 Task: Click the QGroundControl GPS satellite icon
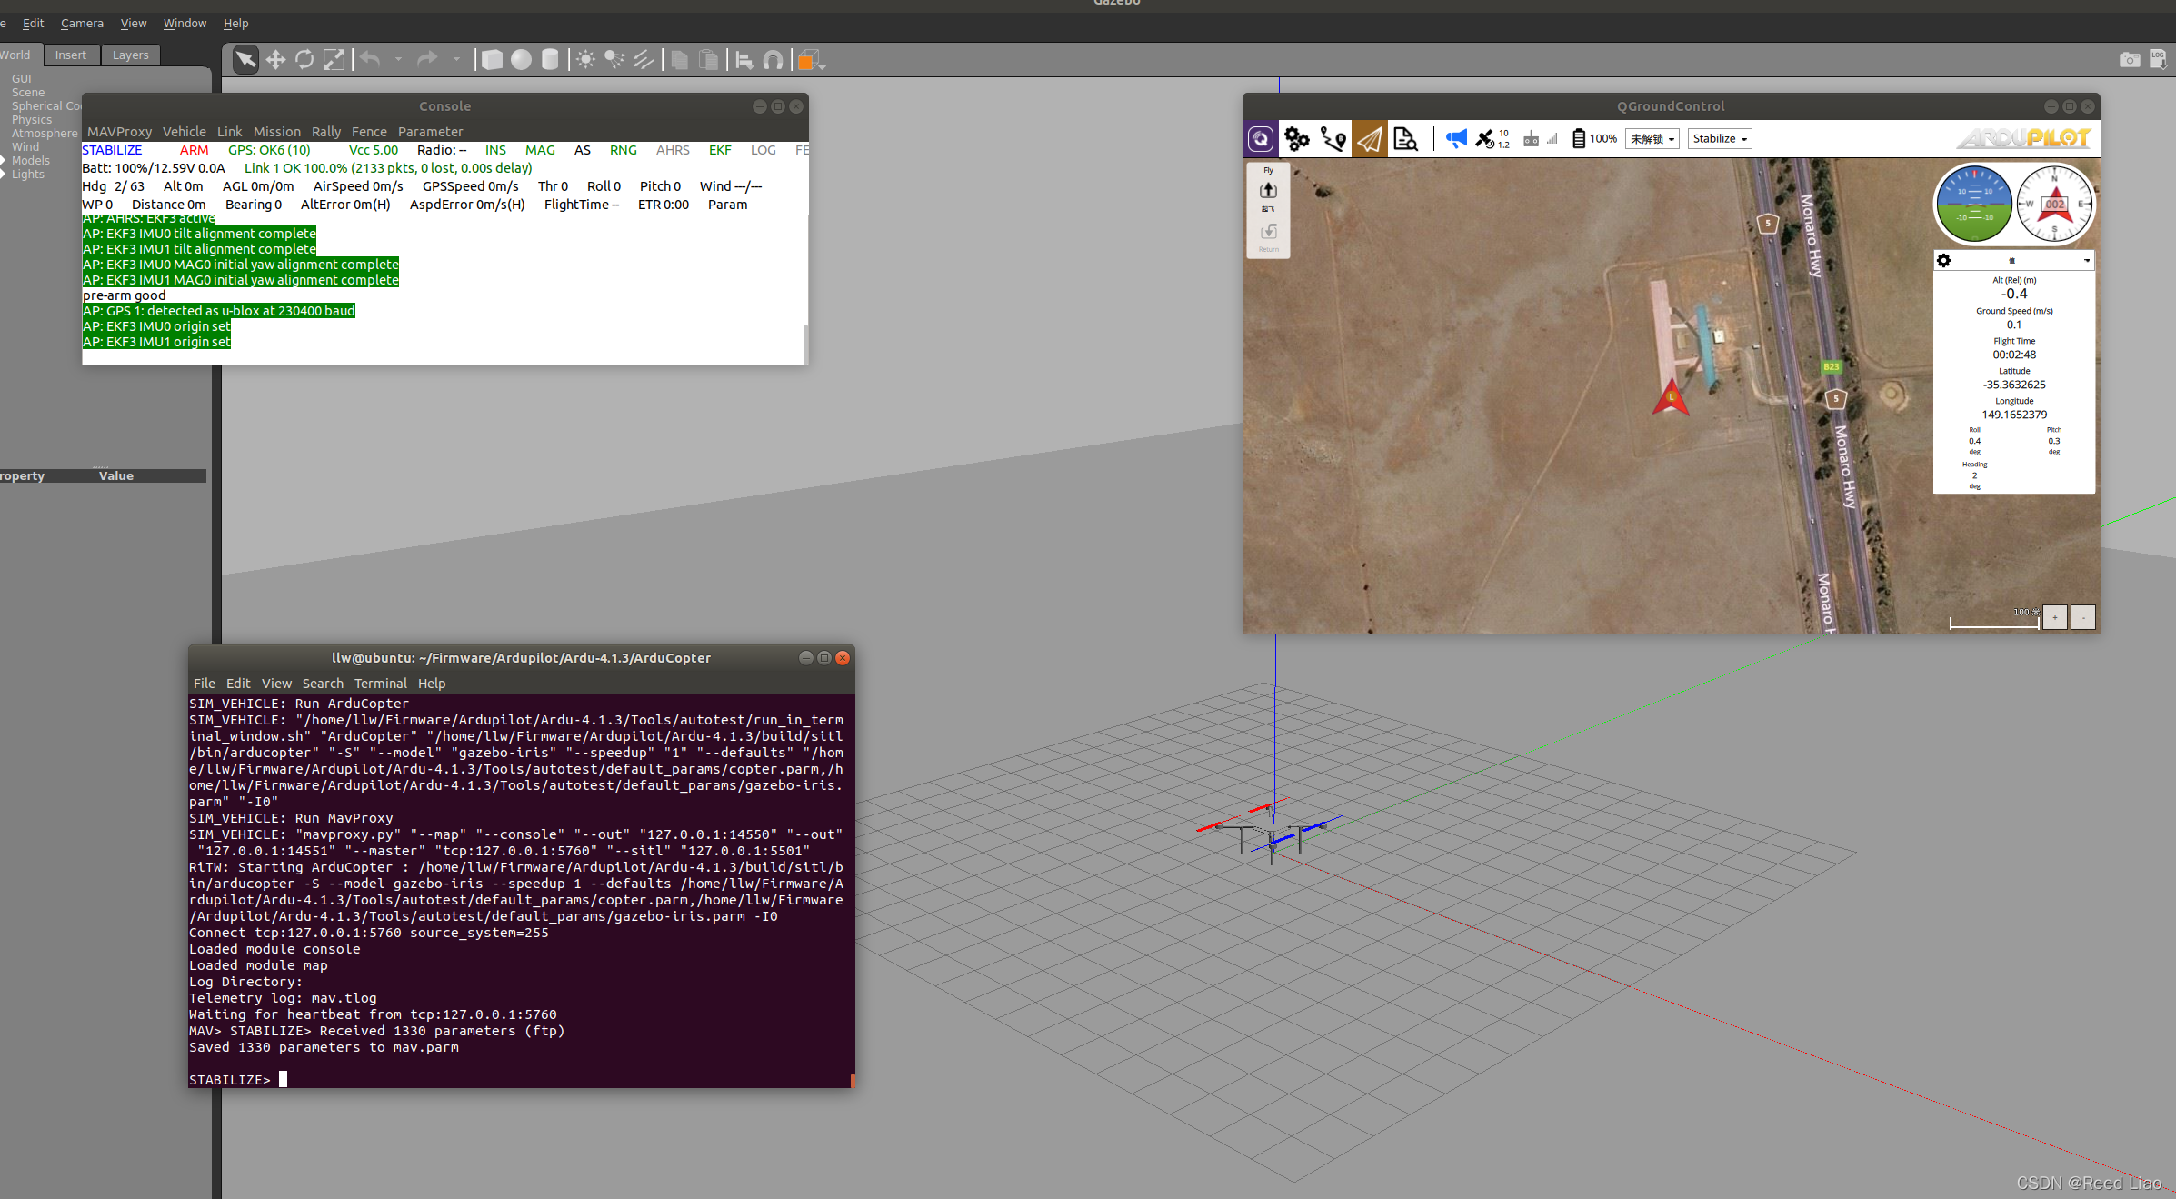(x=1485, y=139)
